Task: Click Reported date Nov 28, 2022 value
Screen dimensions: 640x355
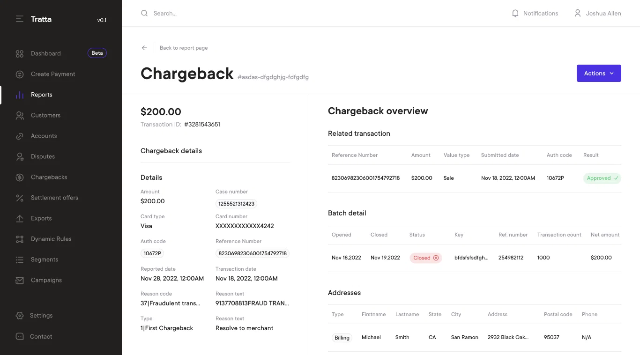Action: point(172,278)
